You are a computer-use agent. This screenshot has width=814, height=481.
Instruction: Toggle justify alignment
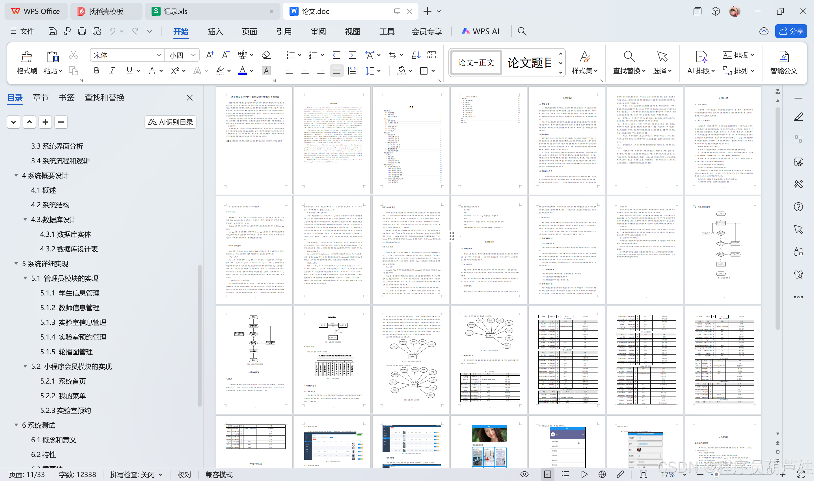337,71
